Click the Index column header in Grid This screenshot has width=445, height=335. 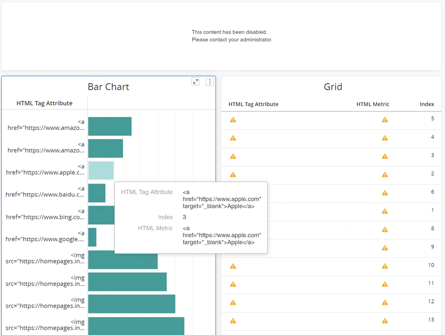(x=427, y=104)
